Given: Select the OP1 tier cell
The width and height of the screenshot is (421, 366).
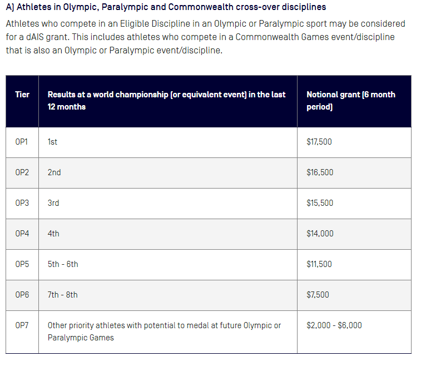Looking at the screenshot, I should pos(22,142).
